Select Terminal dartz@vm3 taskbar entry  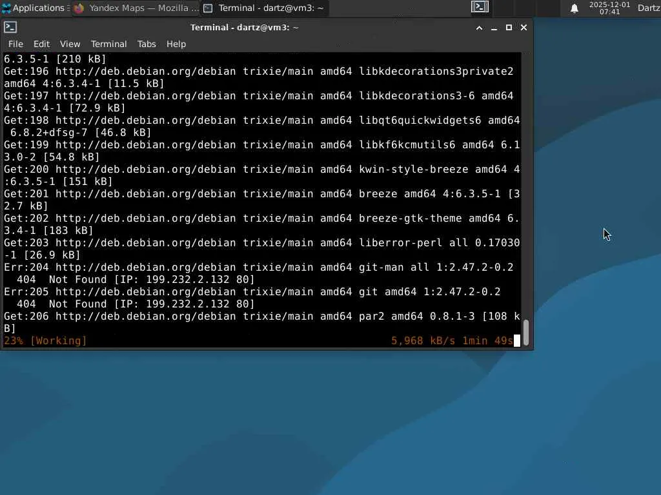point(264,8)
